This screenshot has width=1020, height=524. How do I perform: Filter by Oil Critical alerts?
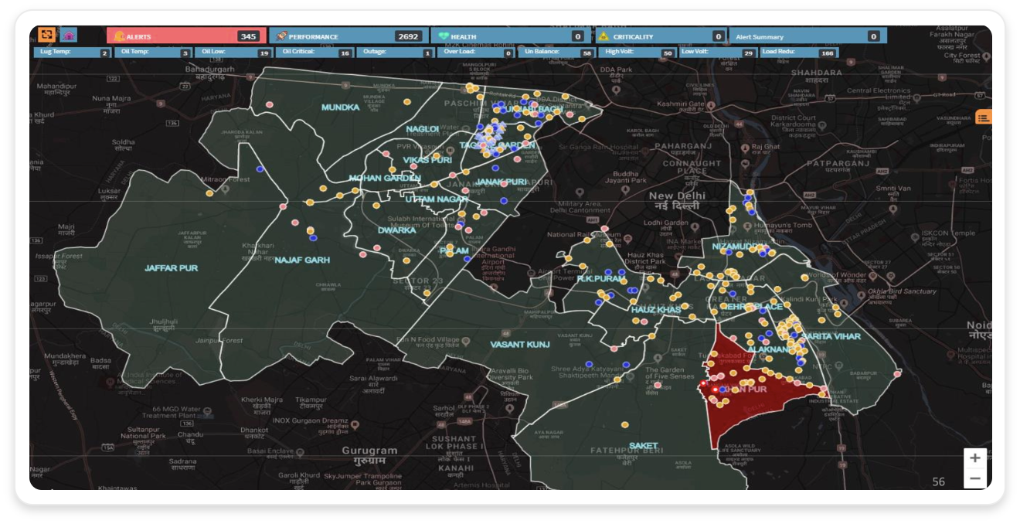[x=314, y=53]
